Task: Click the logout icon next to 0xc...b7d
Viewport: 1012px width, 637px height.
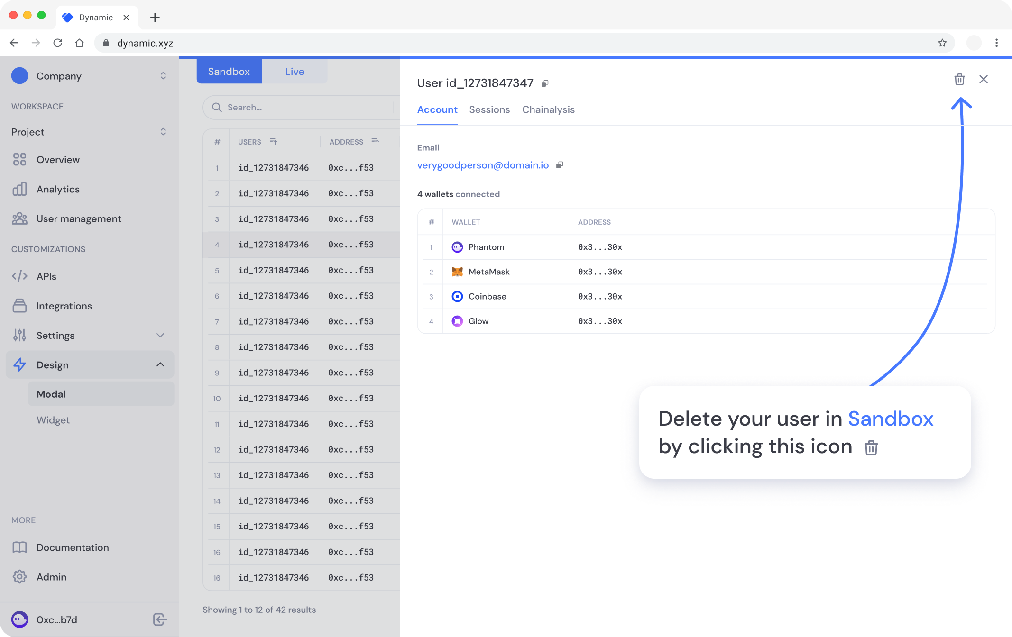Action: [160, 619]
